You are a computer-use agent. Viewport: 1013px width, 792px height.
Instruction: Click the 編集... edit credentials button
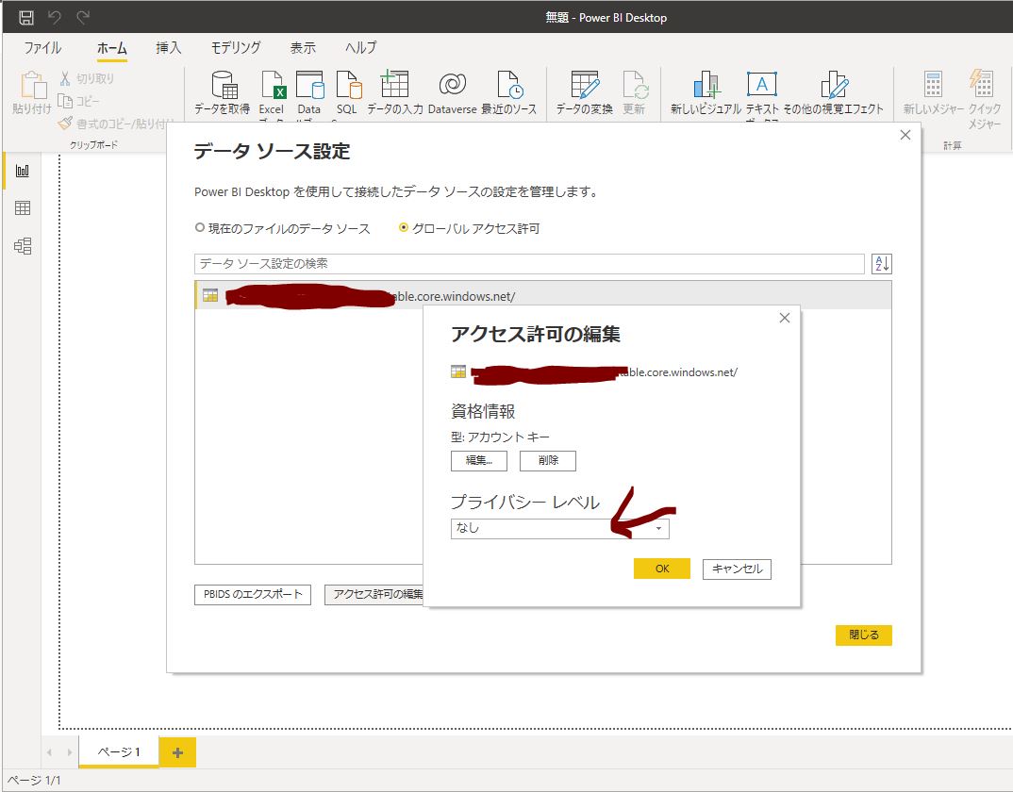[x=479, y=461]
